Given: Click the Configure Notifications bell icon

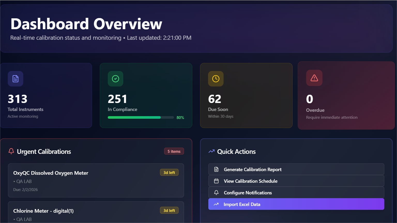Looking at the screenshot, I should click(216, 193).
